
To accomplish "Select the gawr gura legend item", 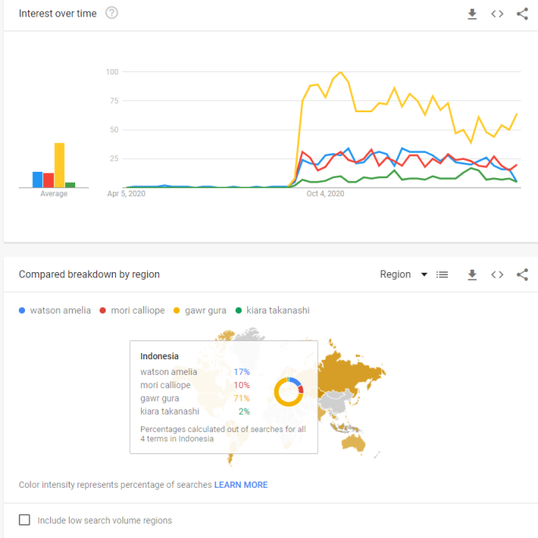I will [200, 311].
